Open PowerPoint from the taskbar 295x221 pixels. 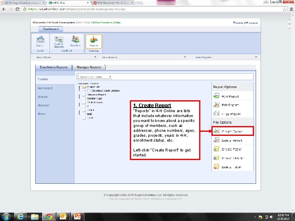pyautogui.click(x=77, y=217)
